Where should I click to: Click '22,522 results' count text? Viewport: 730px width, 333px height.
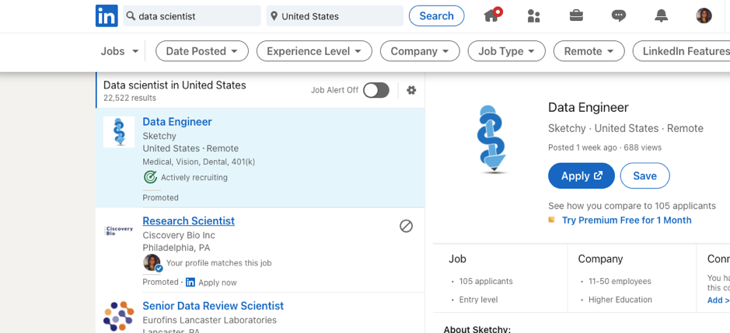point(130,98)
